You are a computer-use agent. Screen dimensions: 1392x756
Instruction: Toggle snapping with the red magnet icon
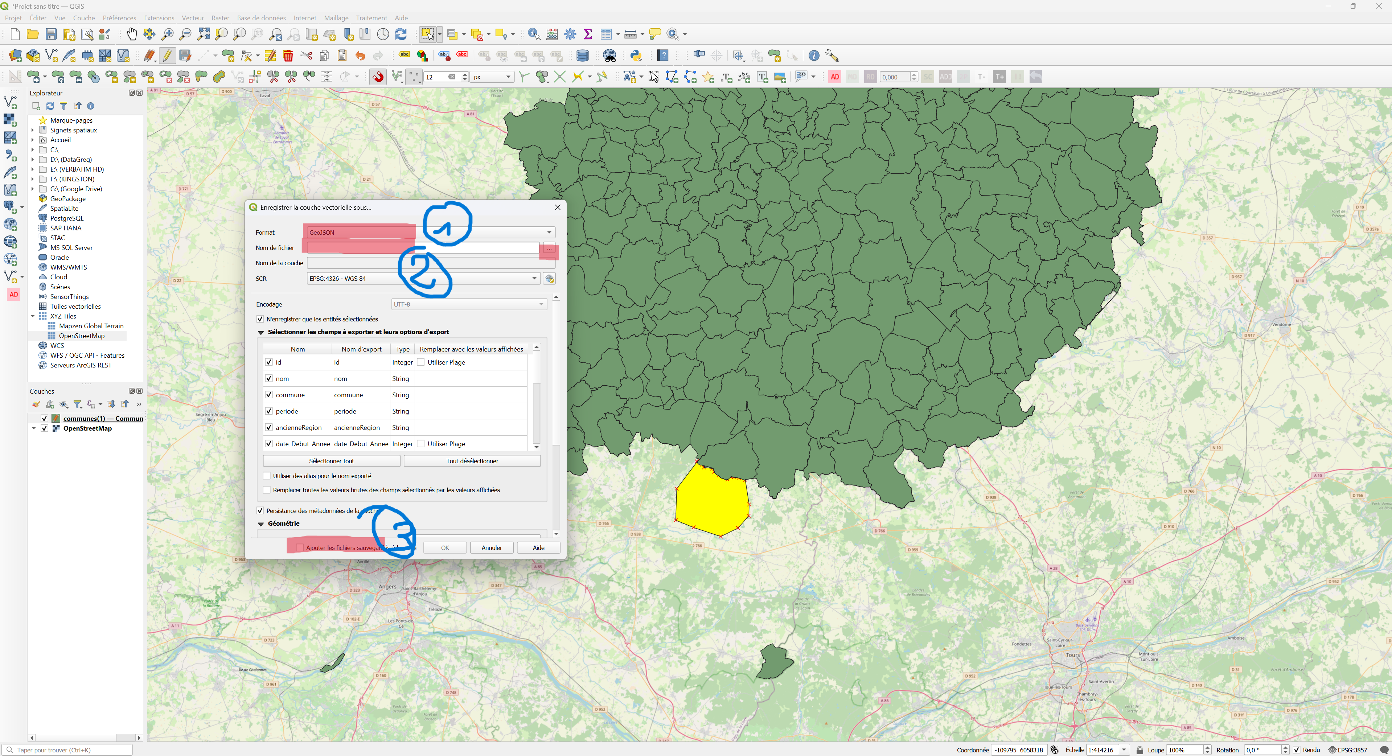378,77
